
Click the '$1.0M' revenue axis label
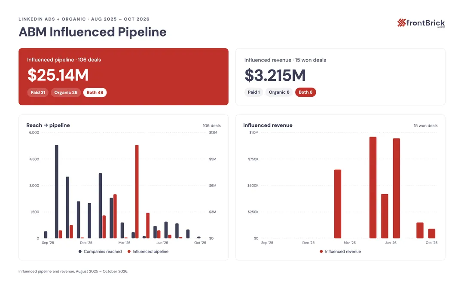coord(254,133)
